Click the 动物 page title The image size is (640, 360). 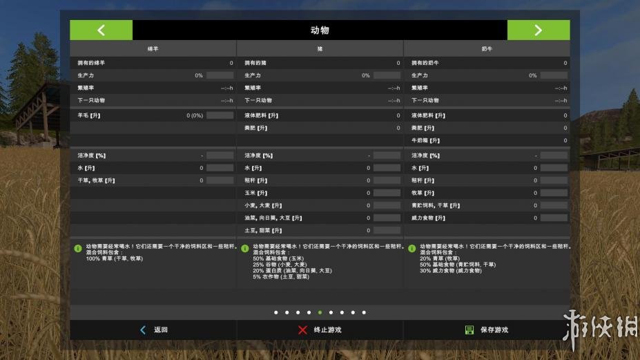click(320, 30)
